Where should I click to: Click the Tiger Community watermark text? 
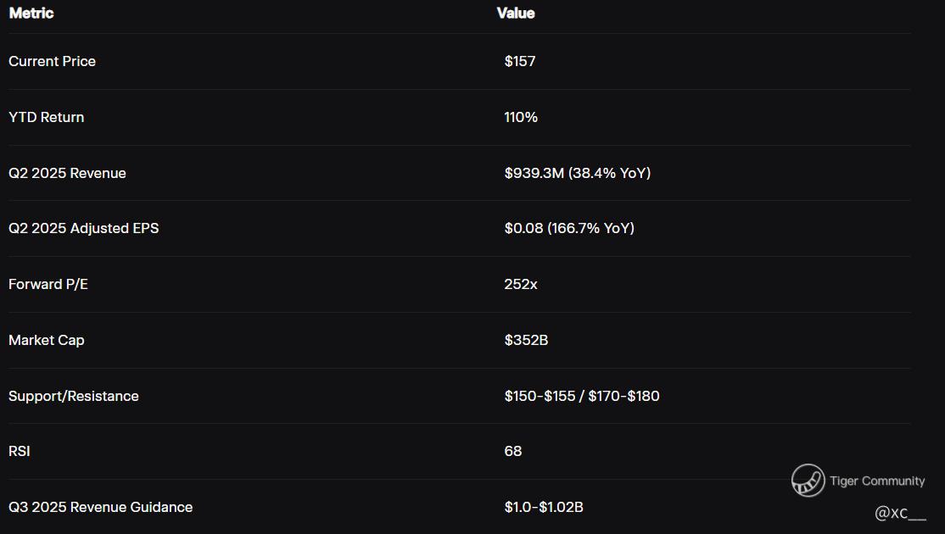pyautogui.click(x=877, y=481)
